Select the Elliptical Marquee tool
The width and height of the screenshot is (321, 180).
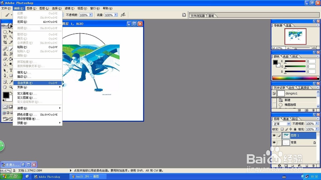tap(5, 32)
